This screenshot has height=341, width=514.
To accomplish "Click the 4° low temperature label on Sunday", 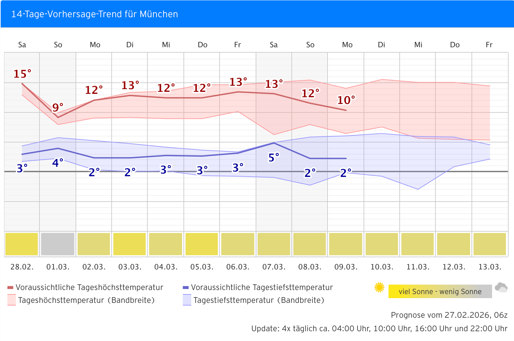I will (58, 163).
